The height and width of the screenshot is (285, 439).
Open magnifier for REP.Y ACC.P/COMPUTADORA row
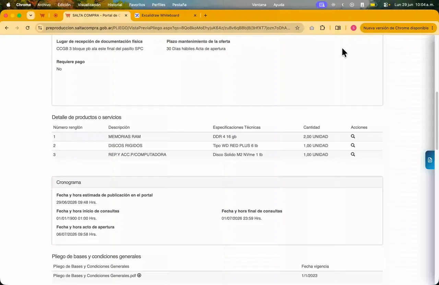coord(353,154)
